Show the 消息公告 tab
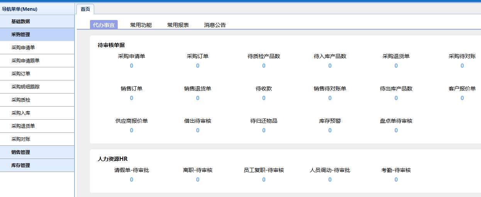 tap(215, 25)
